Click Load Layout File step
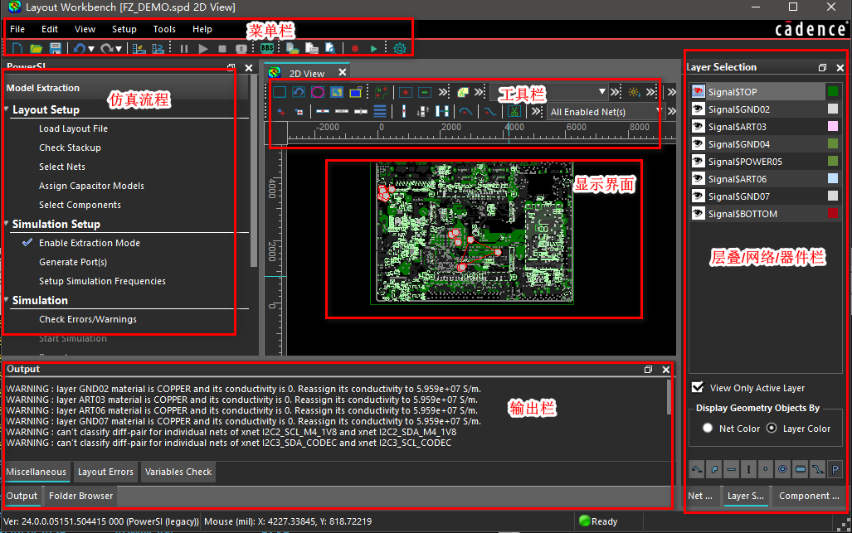This screenshot has height=533, width=852. tap(73, 128)
